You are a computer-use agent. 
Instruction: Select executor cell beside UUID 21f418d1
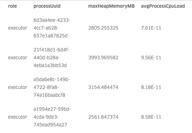point(17,58)
